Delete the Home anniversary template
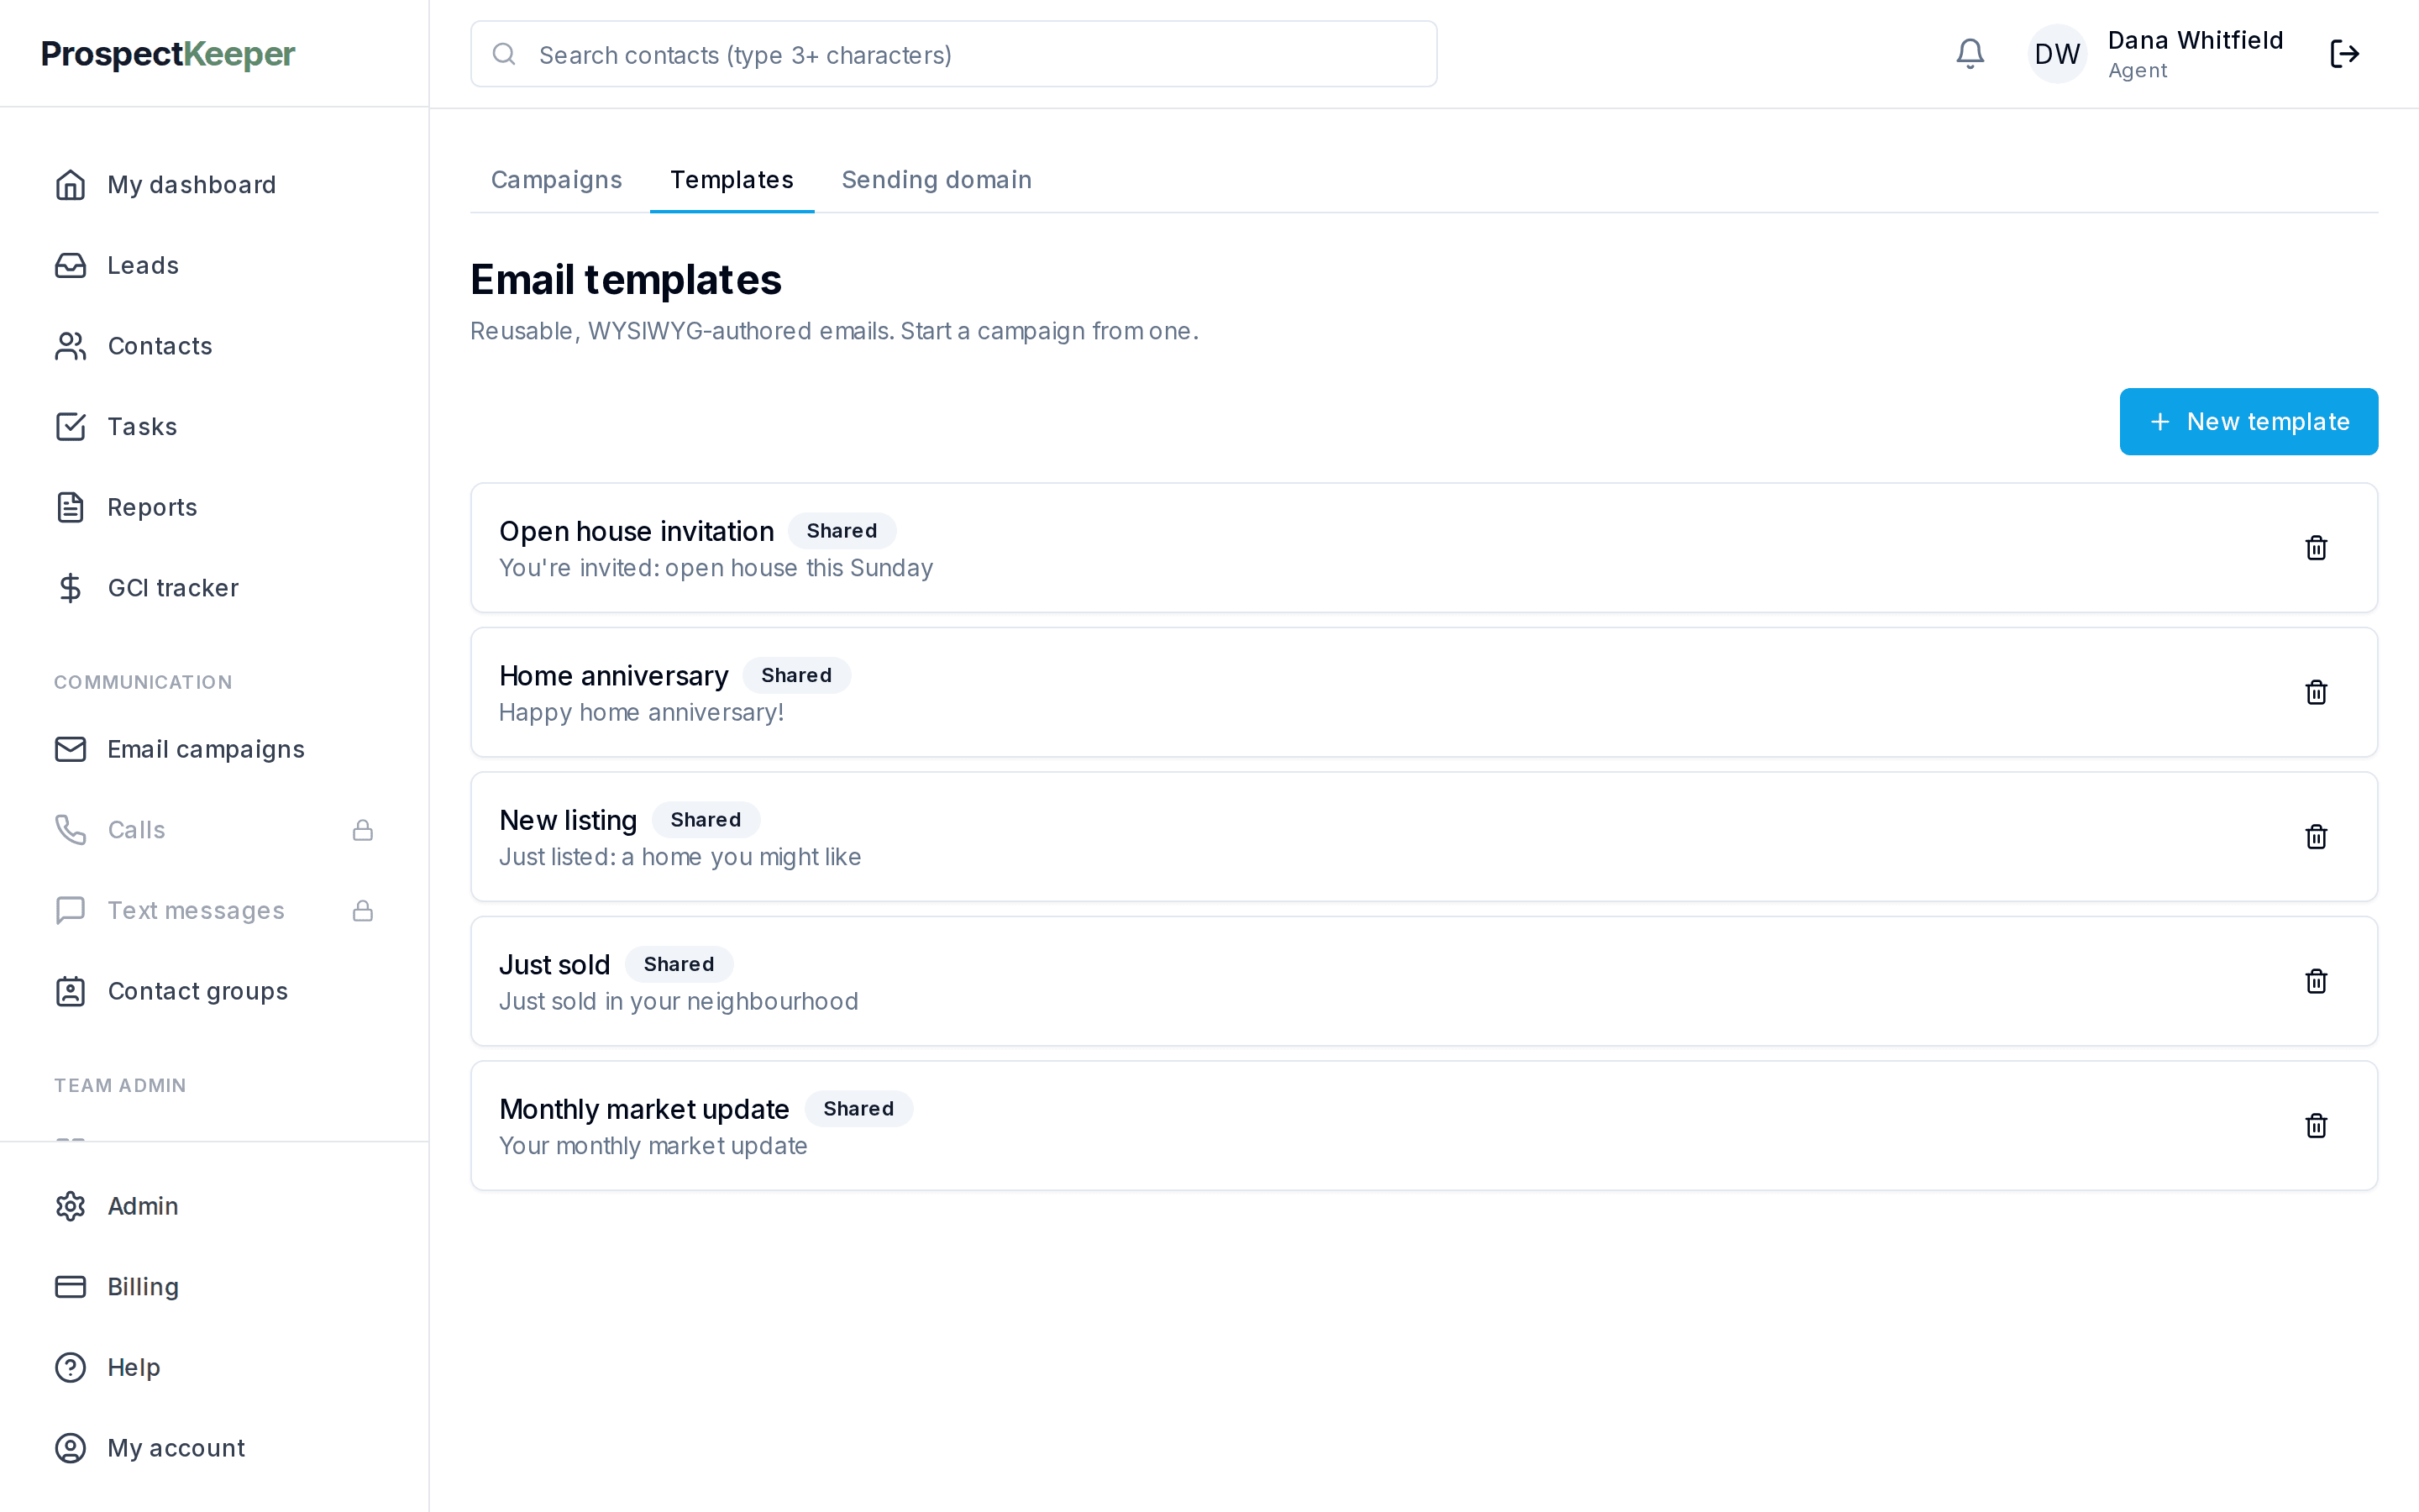The width and height of the screenshot is (2419, 1512). [x=2316, y=692]
